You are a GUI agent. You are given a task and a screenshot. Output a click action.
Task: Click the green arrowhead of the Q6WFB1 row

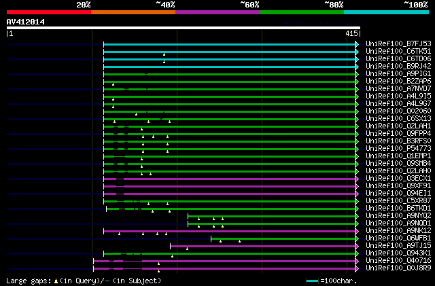(x=357, y=239)
